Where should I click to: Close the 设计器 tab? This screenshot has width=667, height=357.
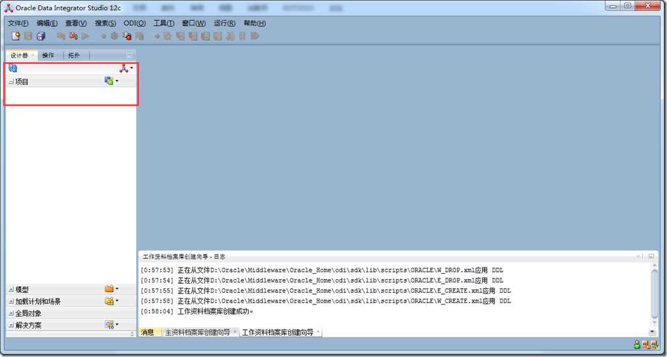point(32,56)
